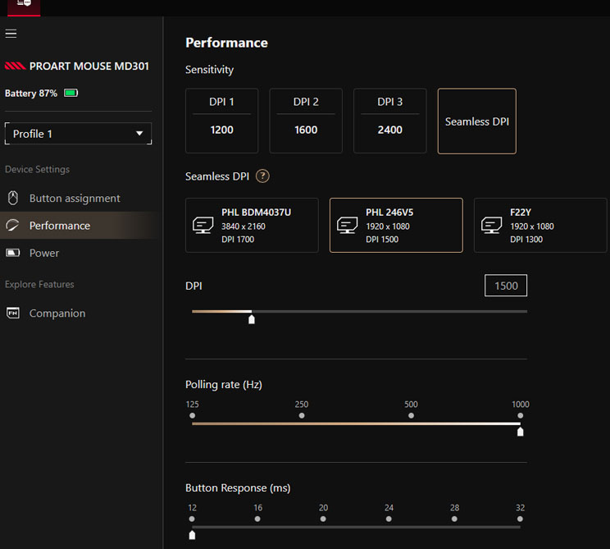Click the monitor icon in PHL 246V5 card
The height and width of the screenshot is (549, 610).
point(347,225)
